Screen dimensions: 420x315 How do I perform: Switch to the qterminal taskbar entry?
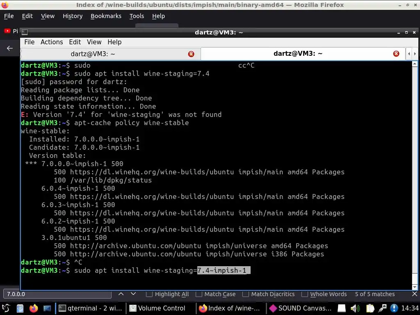pyautogui.click(x=90, y=308)
